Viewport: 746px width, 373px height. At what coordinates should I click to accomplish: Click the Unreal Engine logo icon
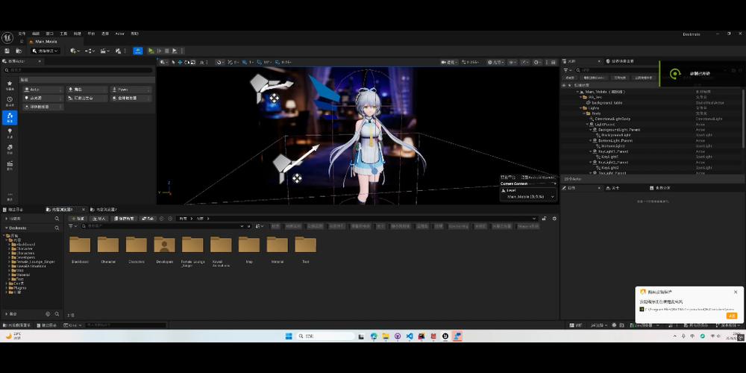point(7,37)
